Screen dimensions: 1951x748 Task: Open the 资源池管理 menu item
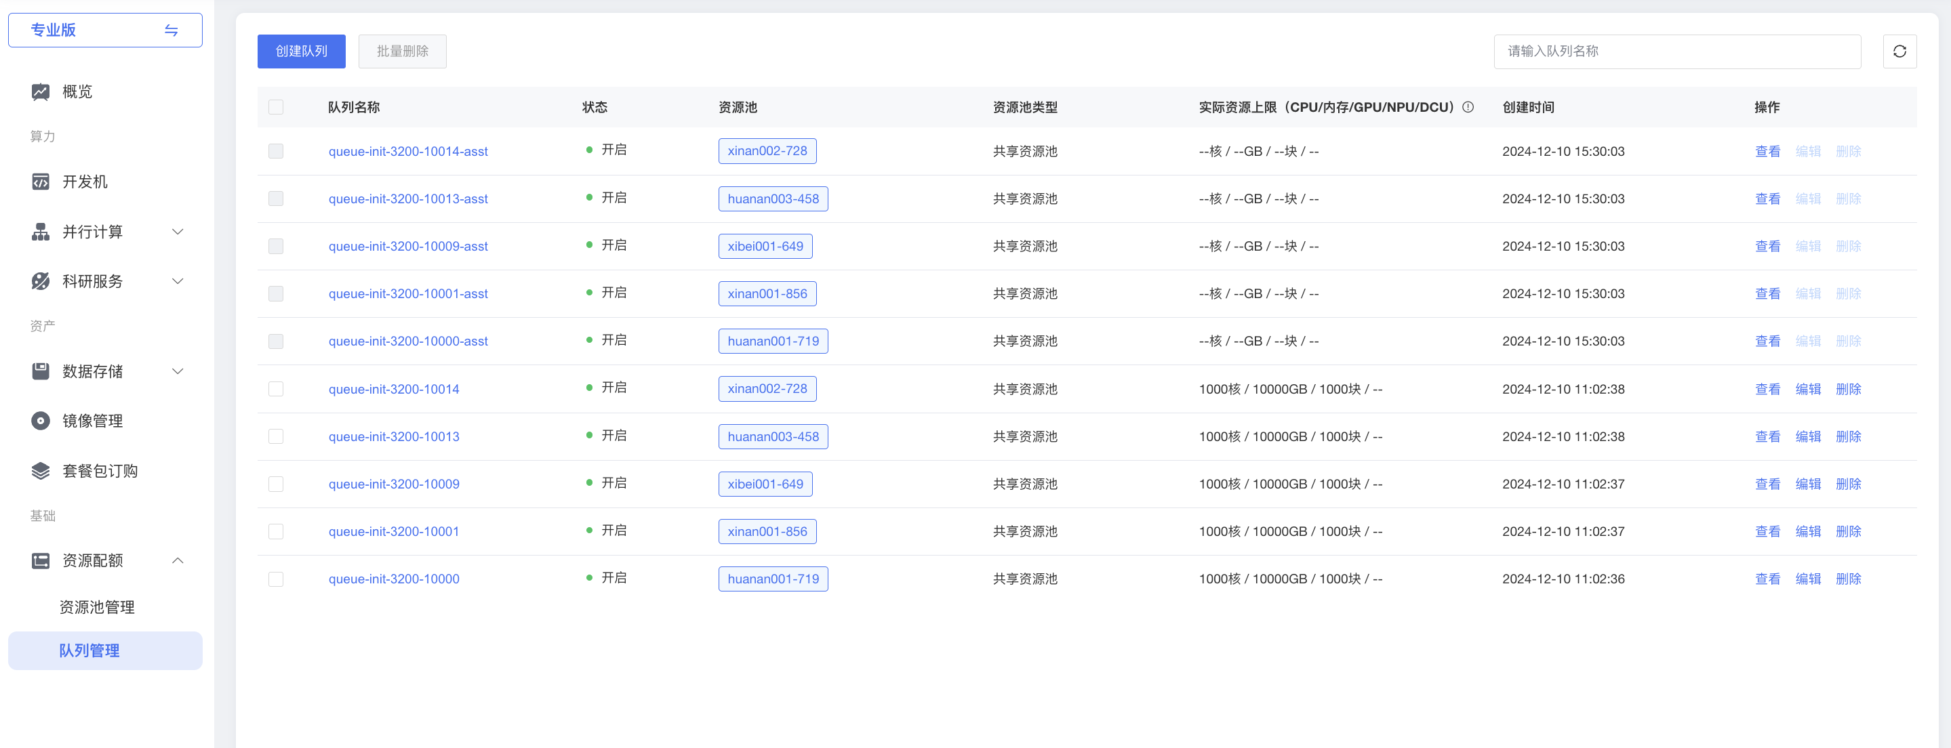(x=97, y=607)
